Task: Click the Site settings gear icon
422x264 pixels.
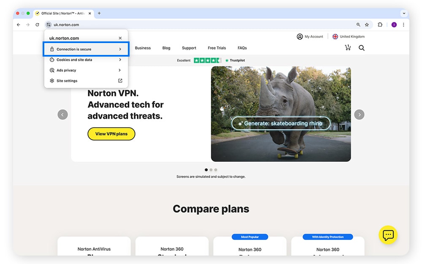Action: pyautogui.click(x=52, y=81)
